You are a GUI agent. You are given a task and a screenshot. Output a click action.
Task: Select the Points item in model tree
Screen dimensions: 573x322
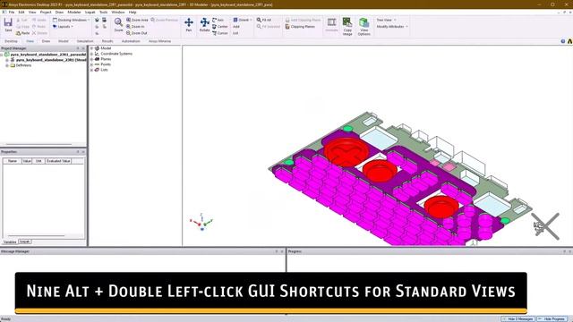coord(106,64)
